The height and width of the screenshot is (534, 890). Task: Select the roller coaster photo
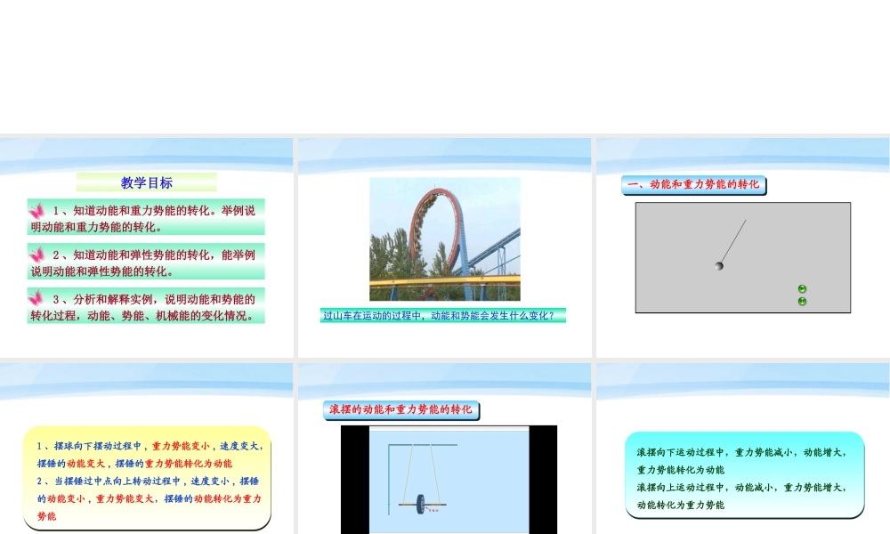(x=445, y=239)
